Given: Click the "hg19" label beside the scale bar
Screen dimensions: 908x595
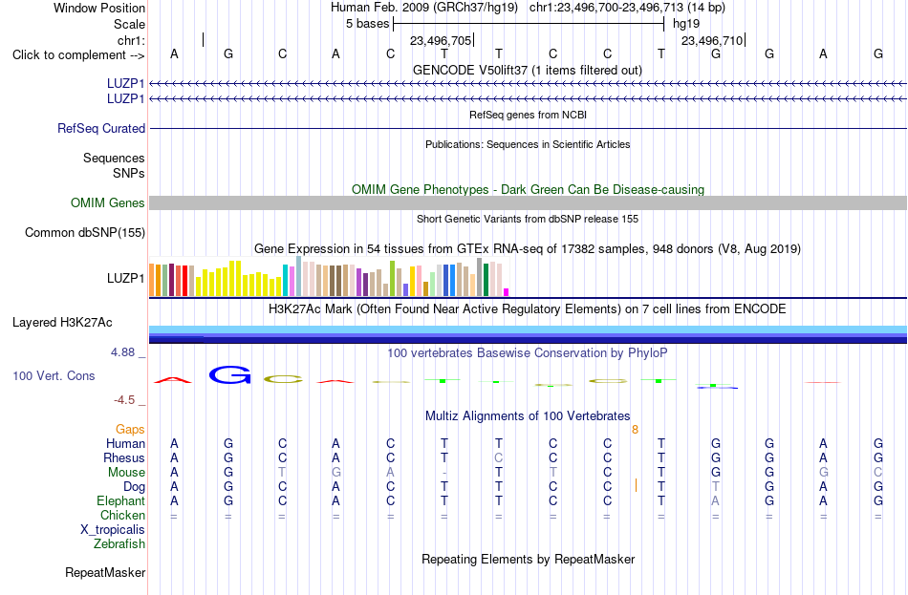Looking at the screenshot, I should tap(686, 24).
